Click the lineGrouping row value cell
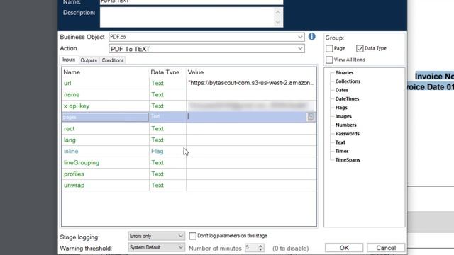Screen dimensions: 454x255 pyautogui.click(x=251, y=162)
